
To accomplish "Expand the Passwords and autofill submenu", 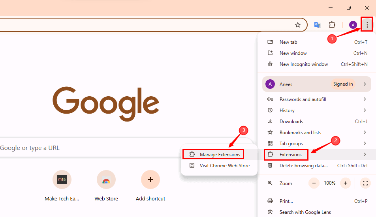I will 316,99.
